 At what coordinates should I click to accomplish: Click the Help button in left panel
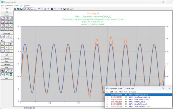[7, 78]
